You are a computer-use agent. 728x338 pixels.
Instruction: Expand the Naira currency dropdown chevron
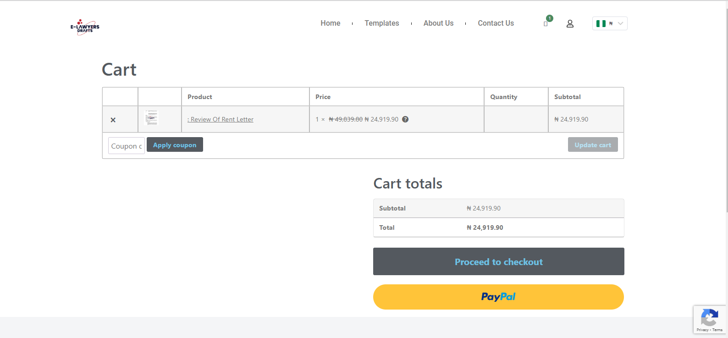(x=620, y=23)
